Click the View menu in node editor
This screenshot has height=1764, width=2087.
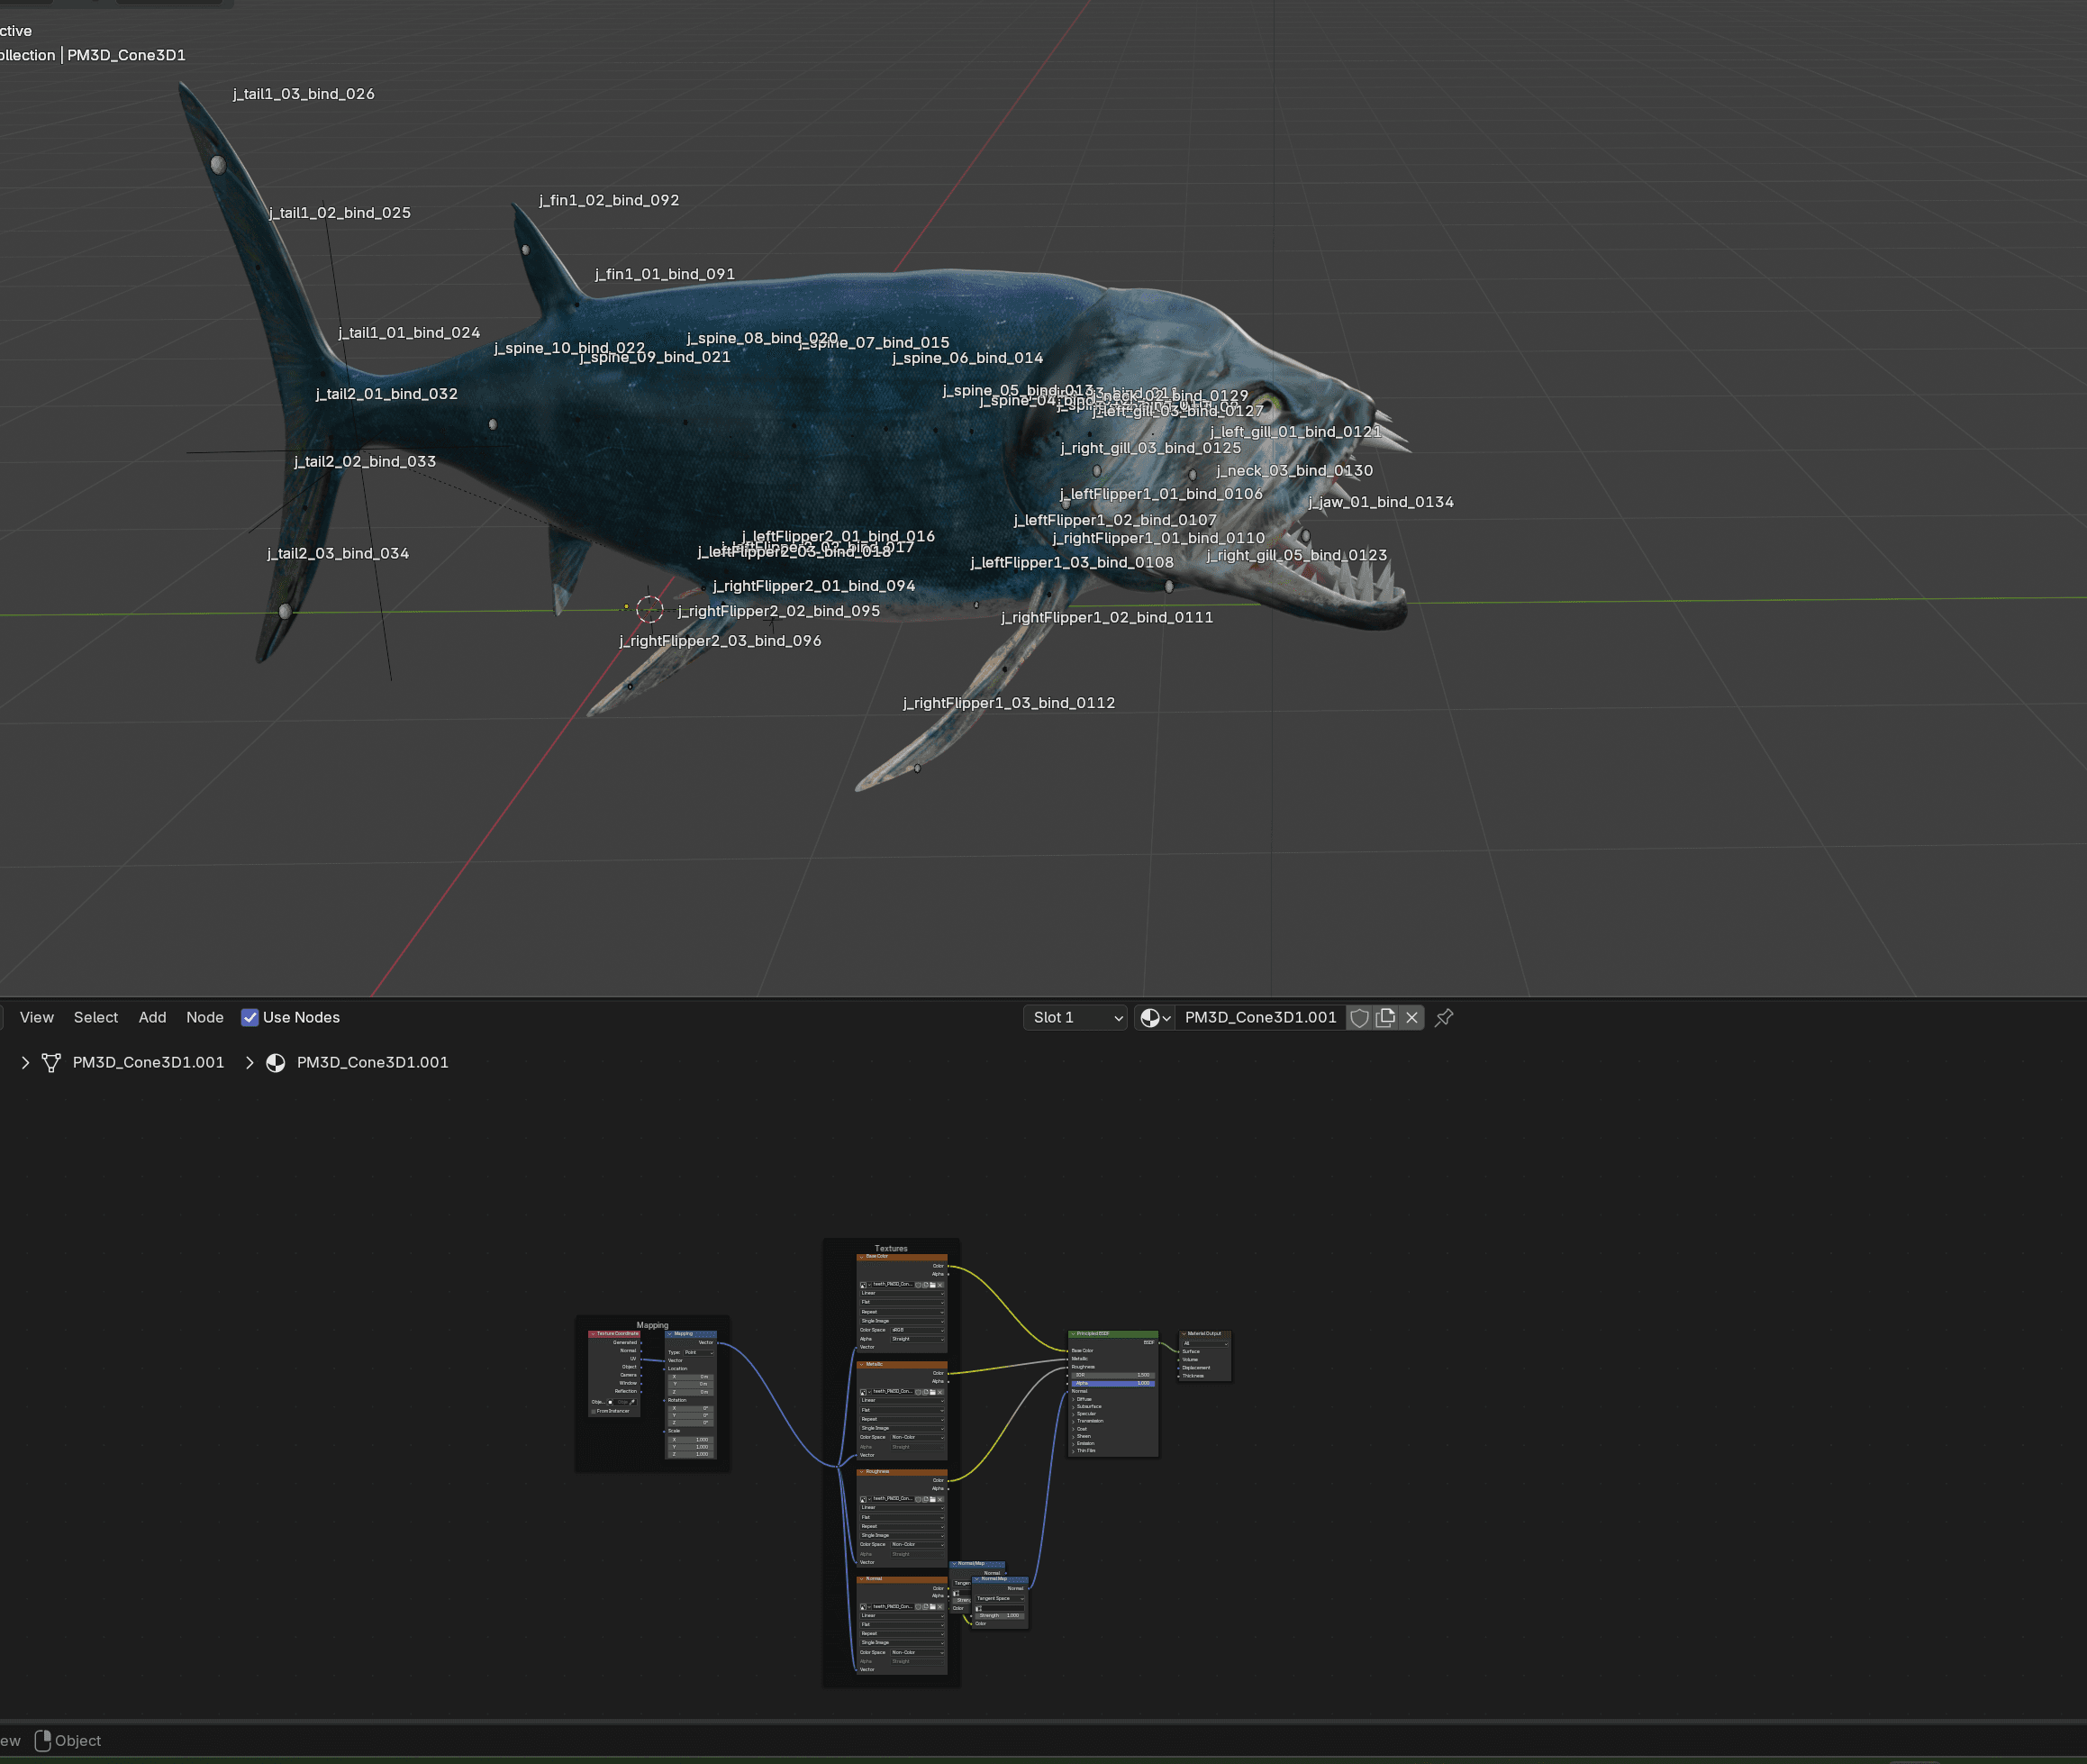point(37,1017)
